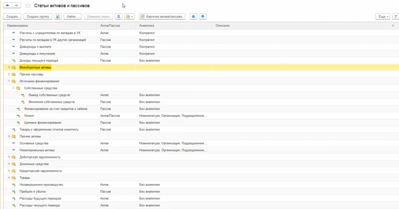Click the mark for deletion toolbar icon
Image resolution: width=399 pixels, height=209 pixels.
point(118,17)
